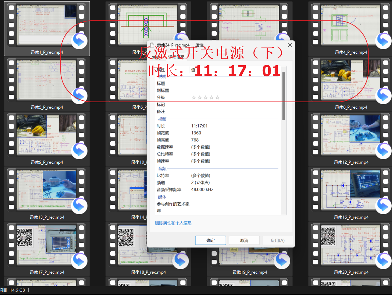Click the blue arrow overlay on 录像13_P_rec.mp4
Viewport: 392px width, 295px height.
[x=79, y=206]
